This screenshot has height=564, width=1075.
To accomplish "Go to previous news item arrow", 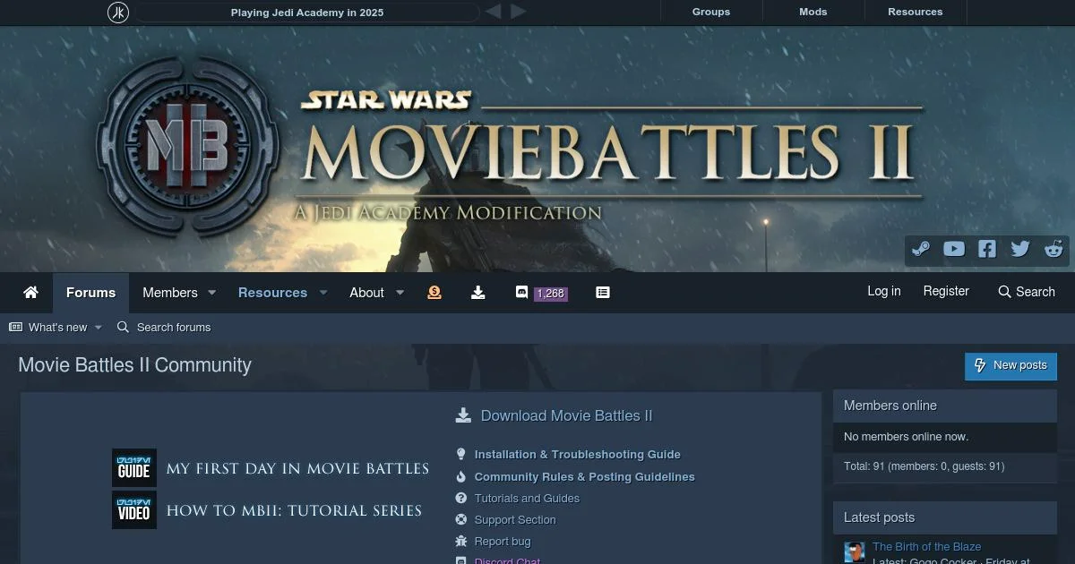I will [x=493, y=12].
